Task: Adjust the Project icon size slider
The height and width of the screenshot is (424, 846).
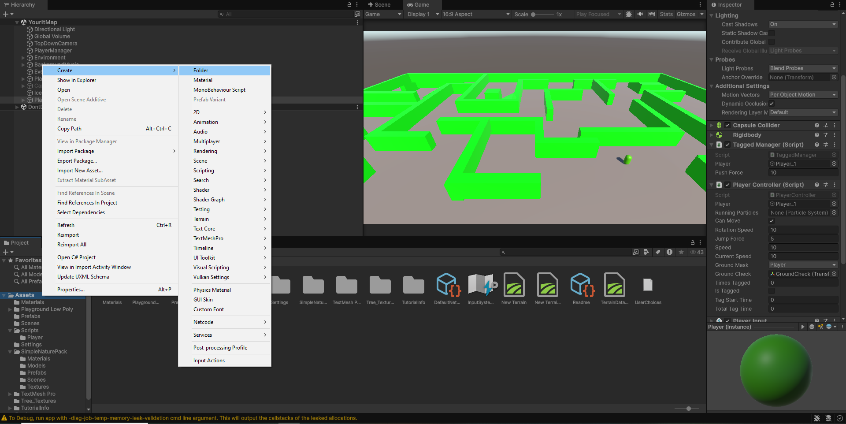Action: pos(686,409)
